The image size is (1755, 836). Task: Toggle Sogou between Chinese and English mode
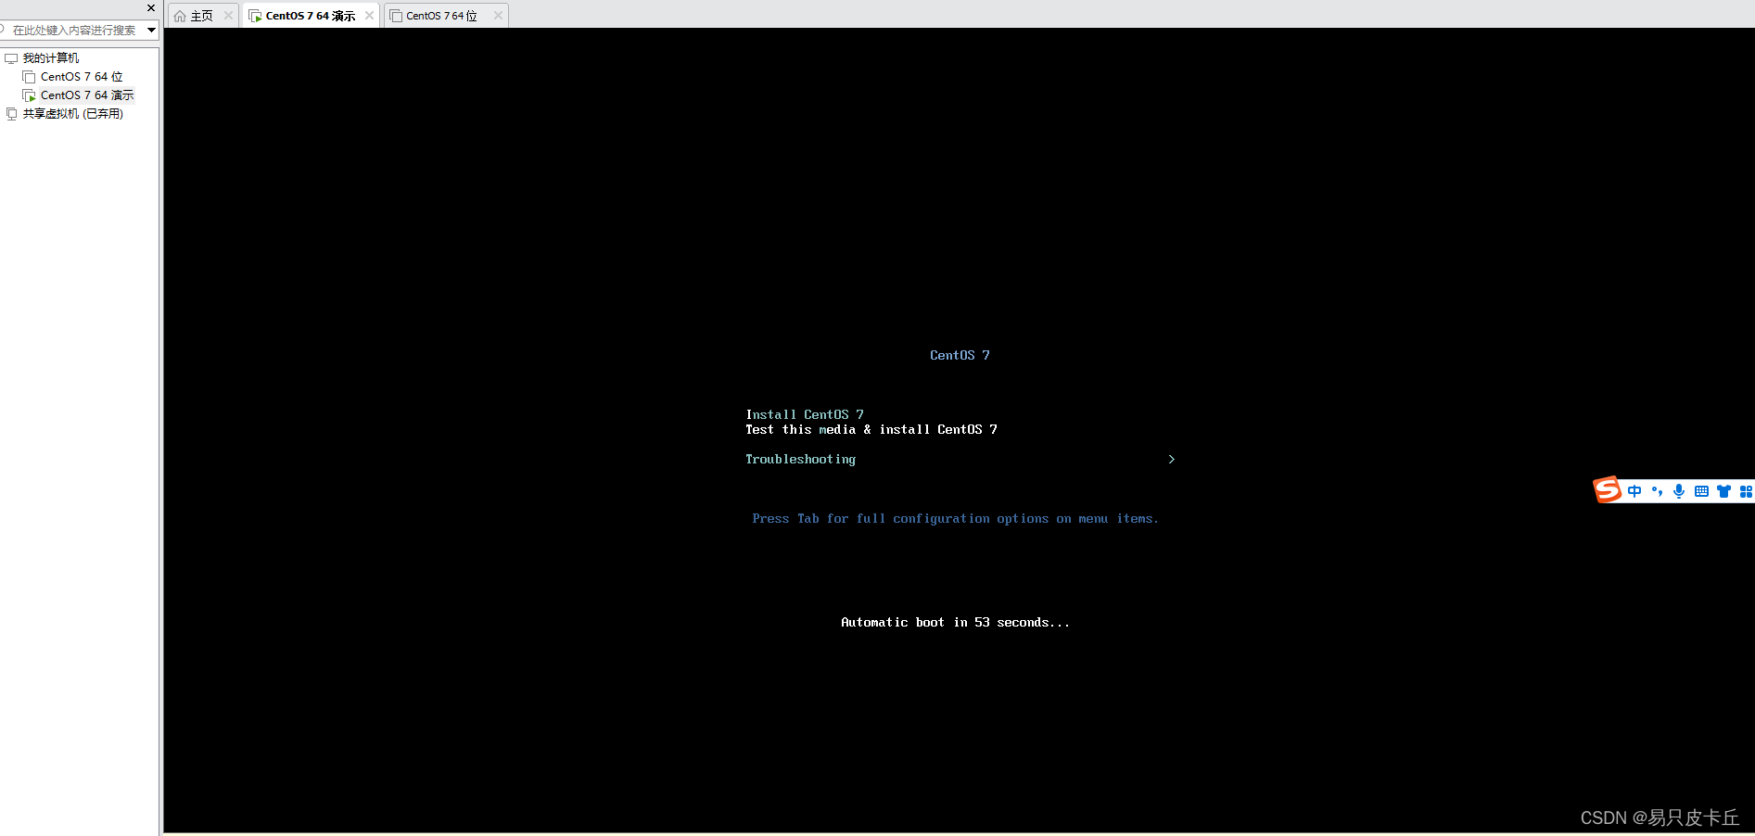tap(1634, 491)
